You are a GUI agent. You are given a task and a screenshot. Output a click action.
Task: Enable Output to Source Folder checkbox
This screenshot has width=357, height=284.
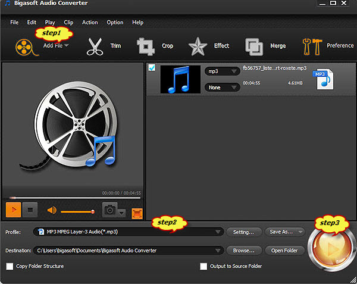[203, 266]
